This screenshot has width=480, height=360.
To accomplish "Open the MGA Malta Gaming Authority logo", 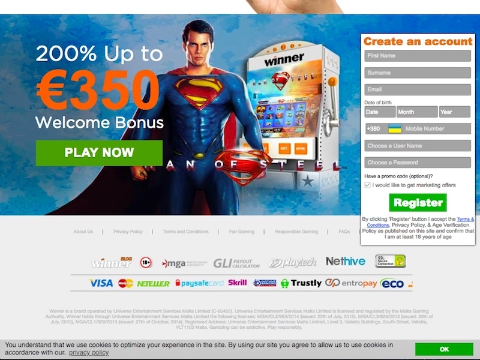I will [185, 263].
